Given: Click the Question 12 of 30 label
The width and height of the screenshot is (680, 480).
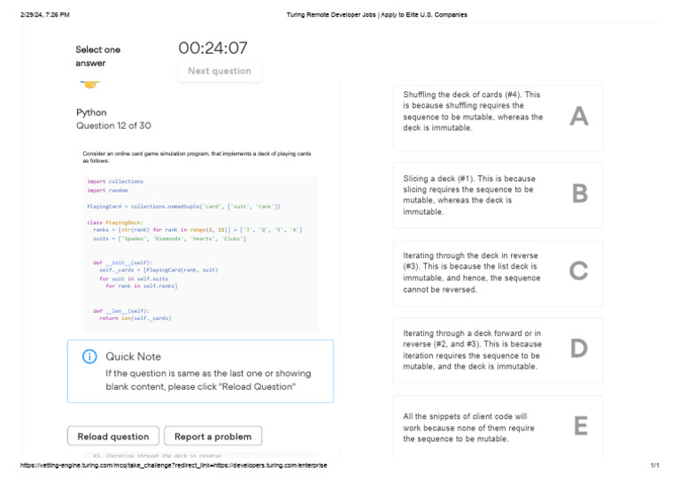Looking at the screenshot, I should point(113,126).
